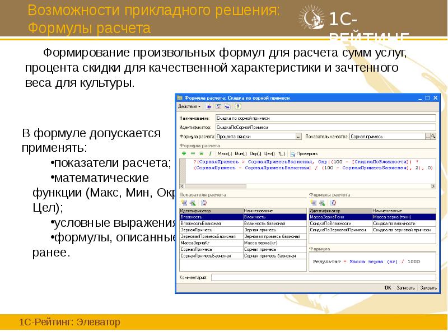Open the Показатель качества chooser with ellipsis button
Viewport: 448px width, 336px height.
point(428,137)
